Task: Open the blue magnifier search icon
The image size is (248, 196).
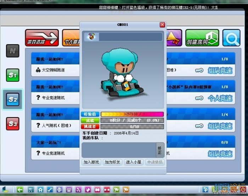Action: click(231, 38)
